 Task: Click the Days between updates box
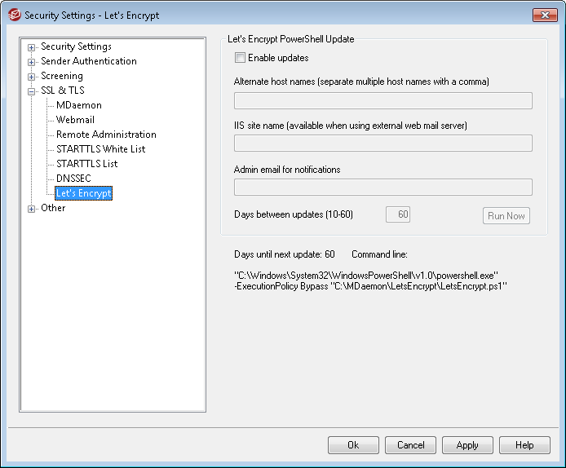pos(398,214)
